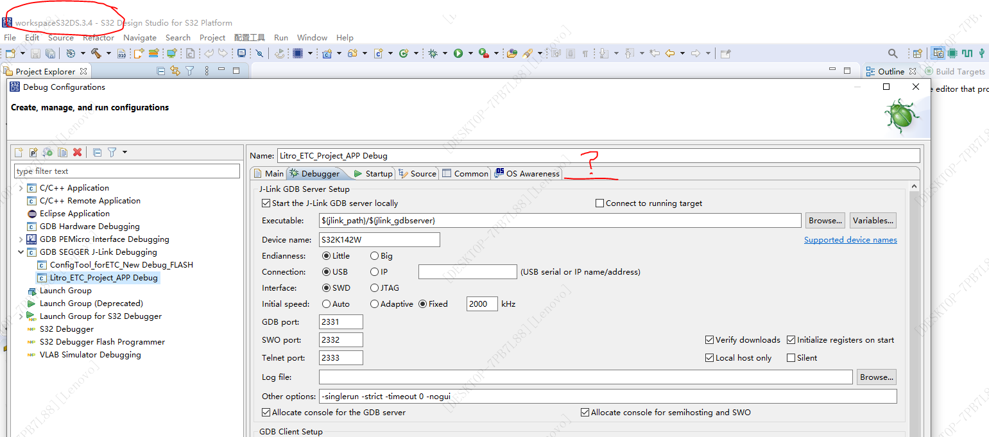
Task: Click the Device name input field
Action: click(379, 240)
